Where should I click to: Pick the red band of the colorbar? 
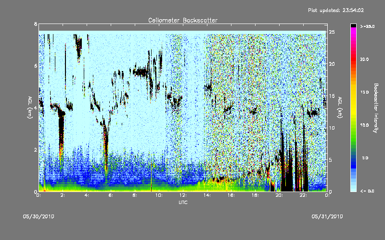(x=353, y=60)
